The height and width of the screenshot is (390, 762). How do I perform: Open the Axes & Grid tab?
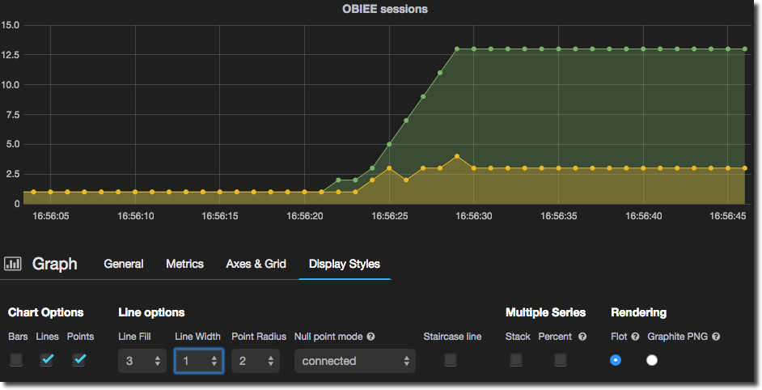[x=256, y=264]
